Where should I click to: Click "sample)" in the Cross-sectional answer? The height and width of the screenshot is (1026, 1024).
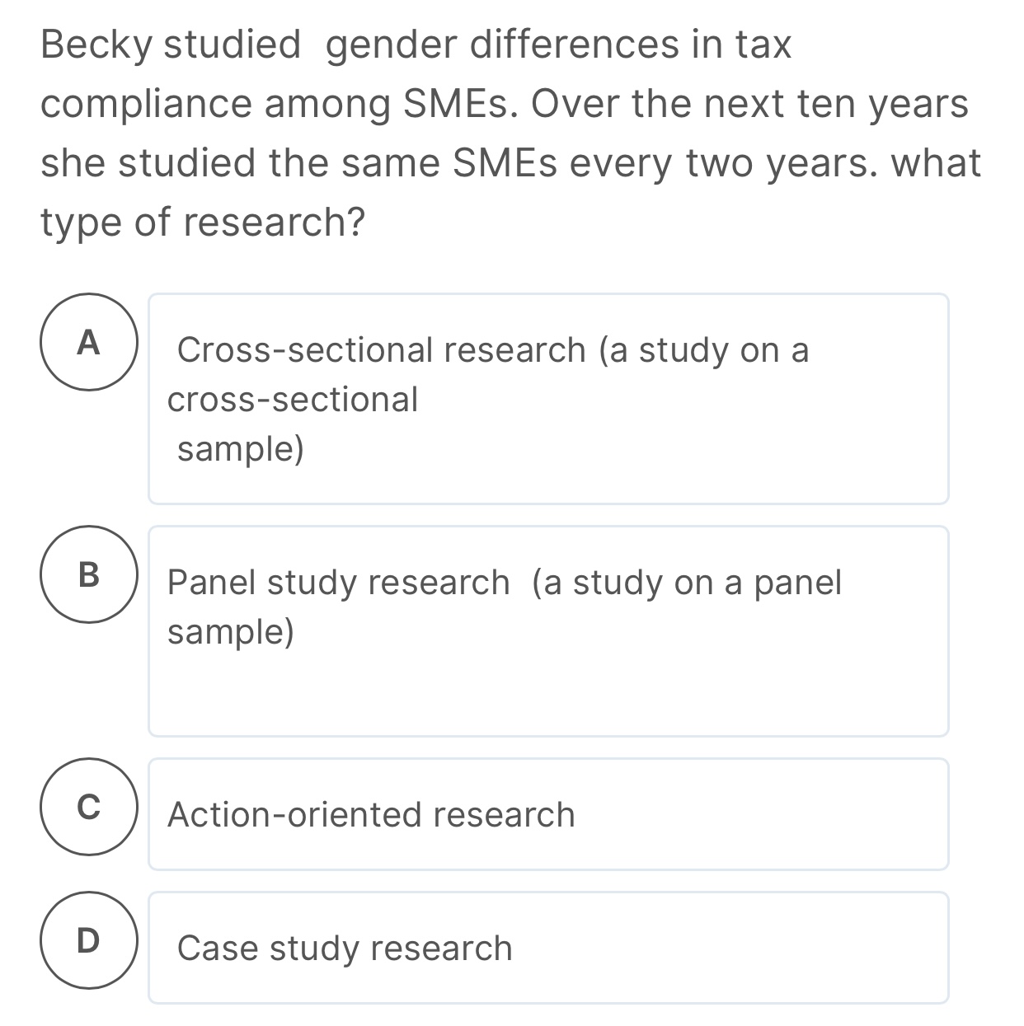coord(241,449)
